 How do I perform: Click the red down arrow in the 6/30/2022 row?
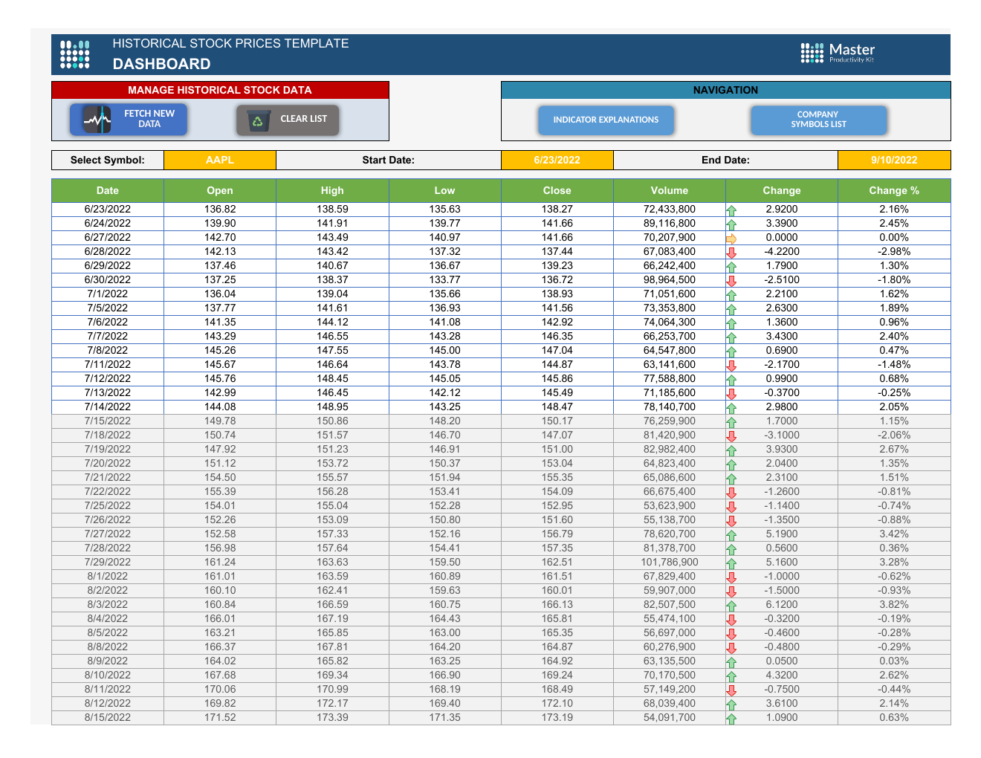click(731, 281)
